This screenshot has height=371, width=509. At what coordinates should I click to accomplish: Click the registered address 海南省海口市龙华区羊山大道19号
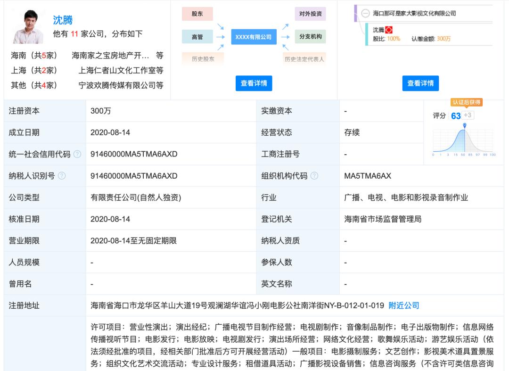(148, 305)
